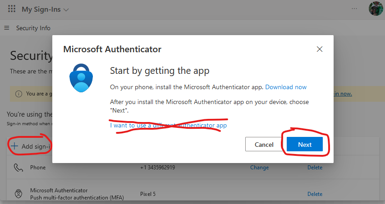Click the info icon in the yellow banner

(18, 94)
